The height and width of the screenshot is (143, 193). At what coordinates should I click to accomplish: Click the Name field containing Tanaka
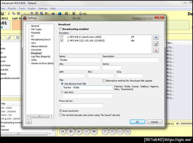pyautogui.click(x=79, y=60)
